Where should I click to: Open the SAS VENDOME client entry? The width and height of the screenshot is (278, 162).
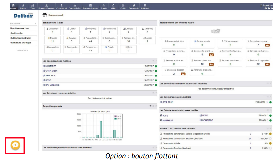point(52,85)
